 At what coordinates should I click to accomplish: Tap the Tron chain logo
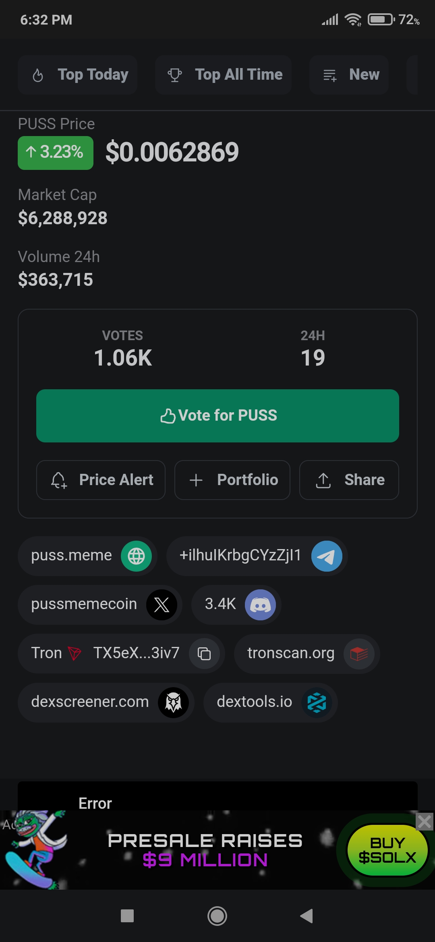click(75, 653)
